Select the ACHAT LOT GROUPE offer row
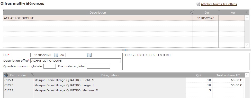 pos(124,18)
